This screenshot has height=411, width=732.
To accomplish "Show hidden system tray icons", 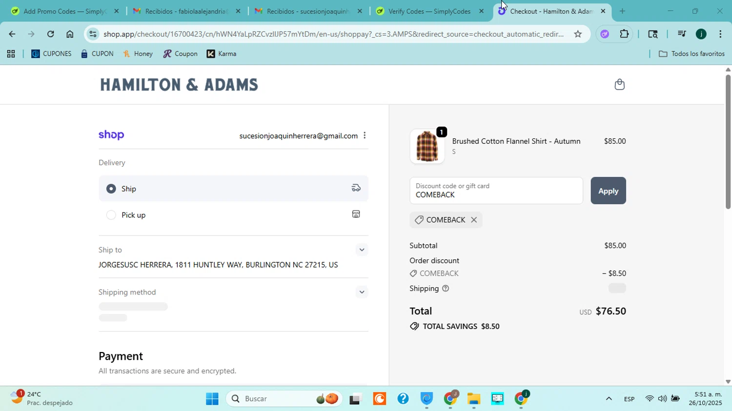I will [x=609, y=399].
